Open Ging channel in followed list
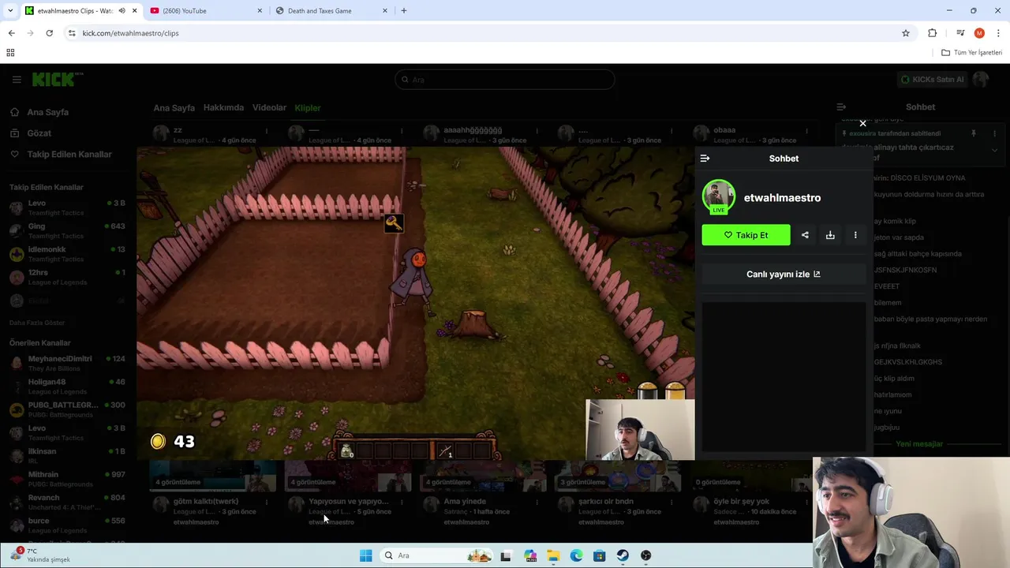The width and height of the screenshot is (1010, 568). [67, 231]
